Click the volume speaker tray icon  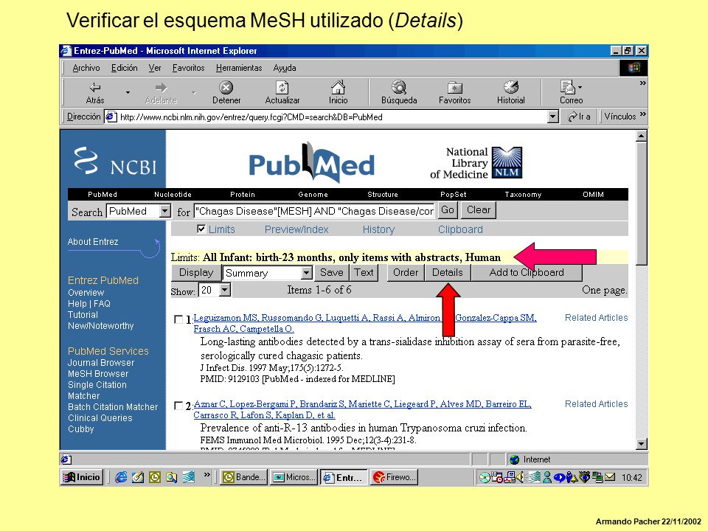click(x=521, y=477)
